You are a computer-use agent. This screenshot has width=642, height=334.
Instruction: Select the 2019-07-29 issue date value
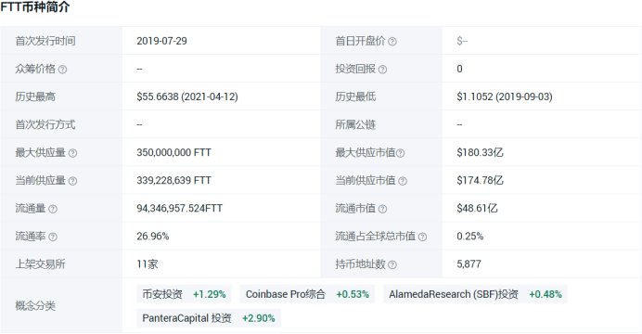coord(161,41)
